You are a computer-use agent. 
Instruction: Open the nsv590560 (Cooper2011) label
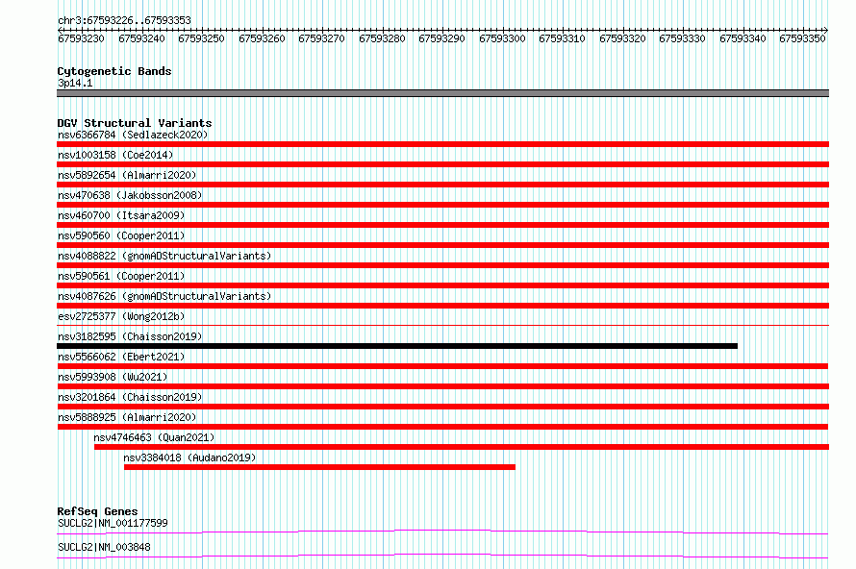pyautogui.click(x=121, y=235)
